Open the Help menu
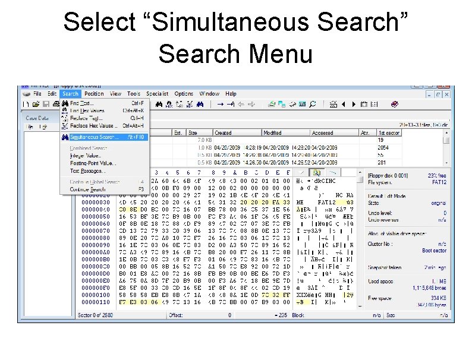The width and height of the screenshot is (472, 354). [x=231, y=94]
